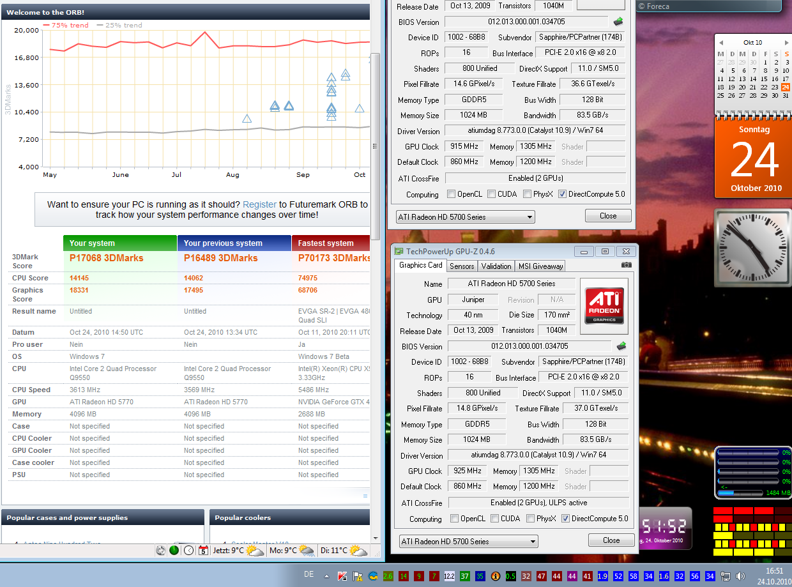792x587 pixels.
Task: Click the blue '1.9' tray icon
Action: tap(602, 576)
